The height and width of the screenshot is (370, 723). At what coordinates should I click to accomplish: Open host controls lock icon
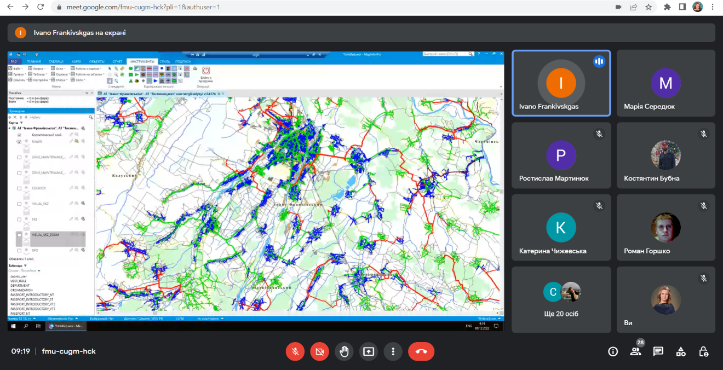coord(704,351)
